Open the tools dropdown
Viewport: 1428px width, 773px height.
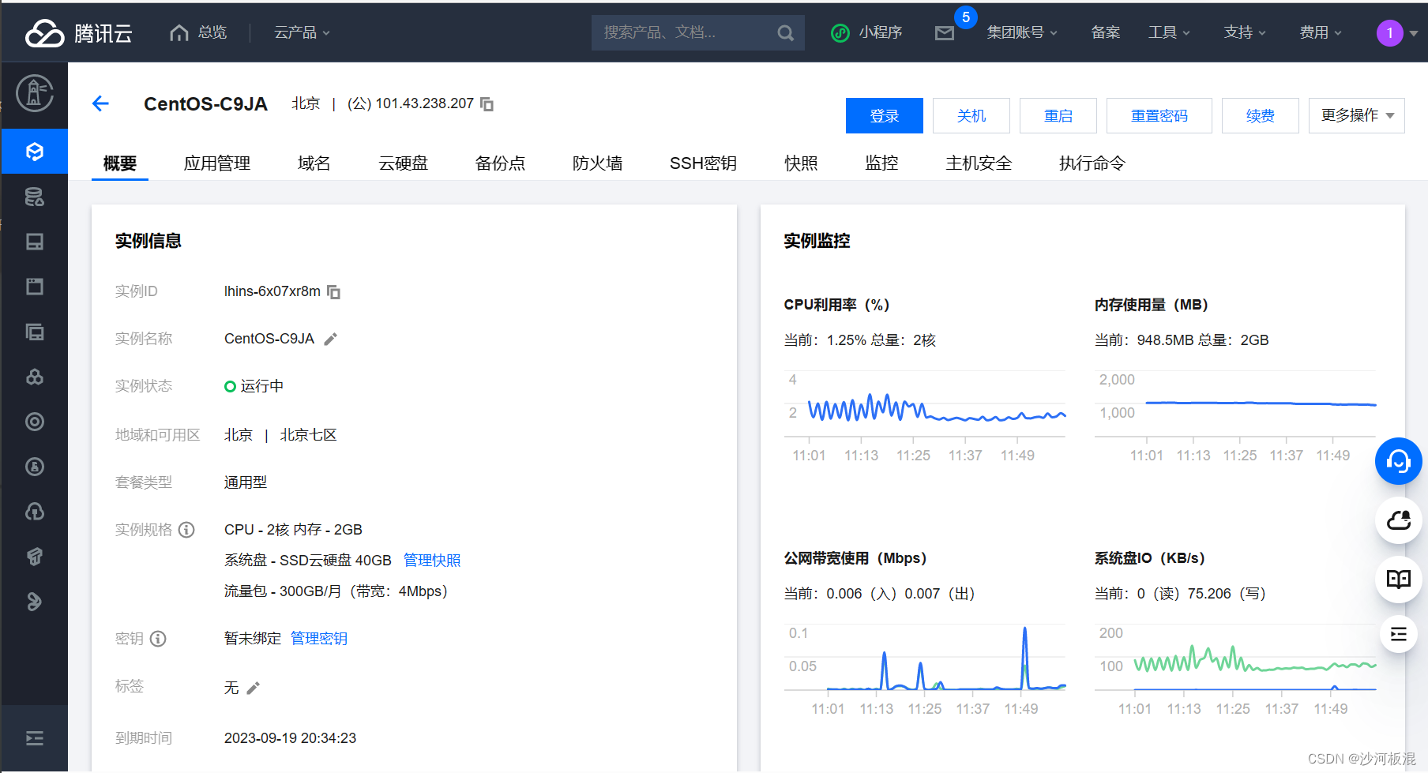1169,32
